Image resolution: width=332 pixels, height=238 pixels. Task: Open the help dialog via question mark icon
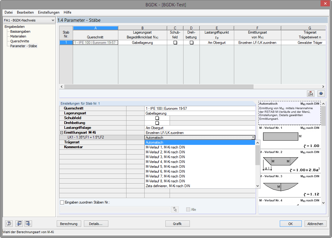(8, 223)
